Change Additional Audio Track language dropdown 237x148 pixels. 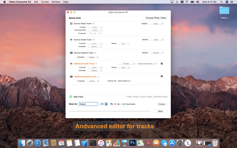95,70
